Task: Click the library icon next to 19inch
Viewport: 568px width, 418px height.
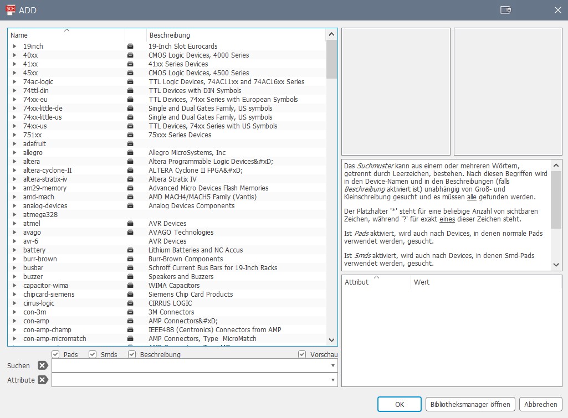Action: (130, 47)
